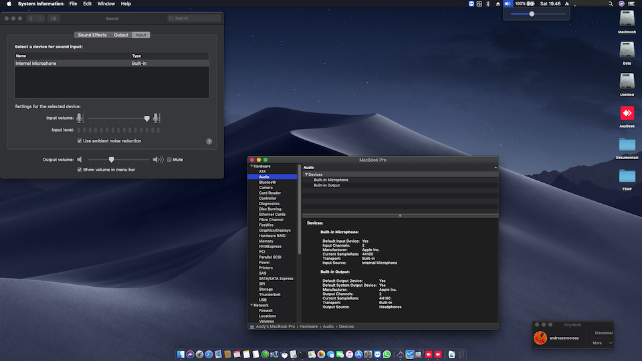This screenshot has width=642, height=361.
Task: Click the Bluetooth icon in the menu bar
Action: pos(488,4)
